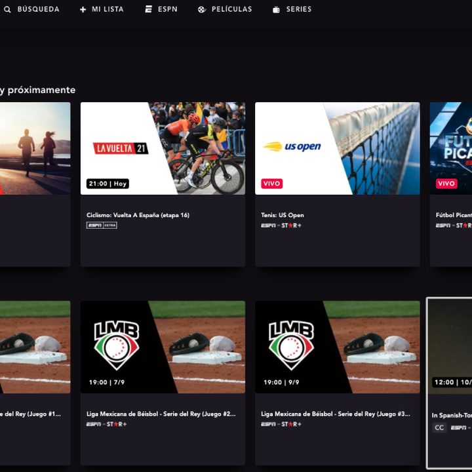
Task: Click the TV icon for Series
Action: click(x=276, y=10)
